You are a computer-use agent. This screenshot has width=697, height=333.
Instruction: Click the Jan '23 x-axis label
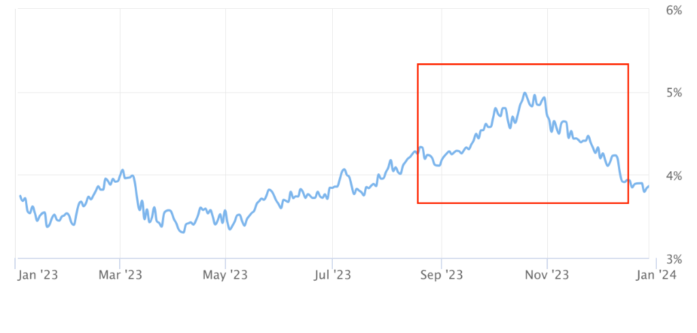click(38, 275)
